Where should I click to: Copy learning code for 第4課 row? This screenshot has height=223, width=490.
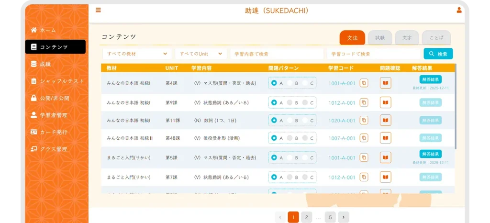click(x=364, y=83)
